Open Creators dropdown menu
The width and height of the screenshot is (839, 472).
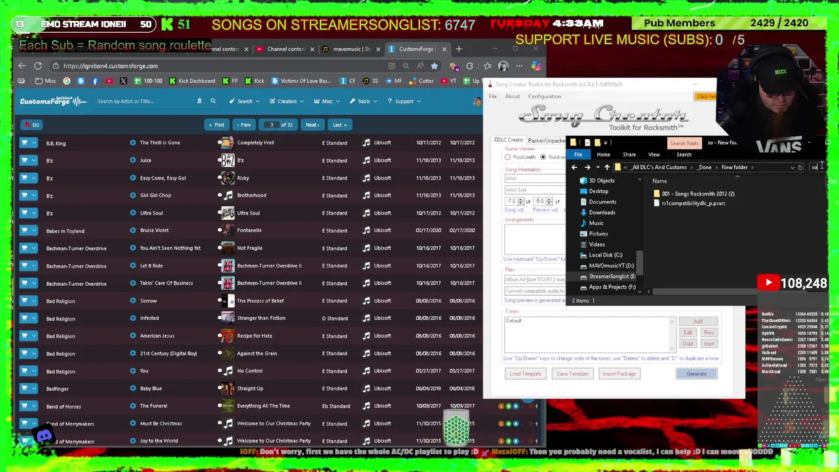pos(286,101)
